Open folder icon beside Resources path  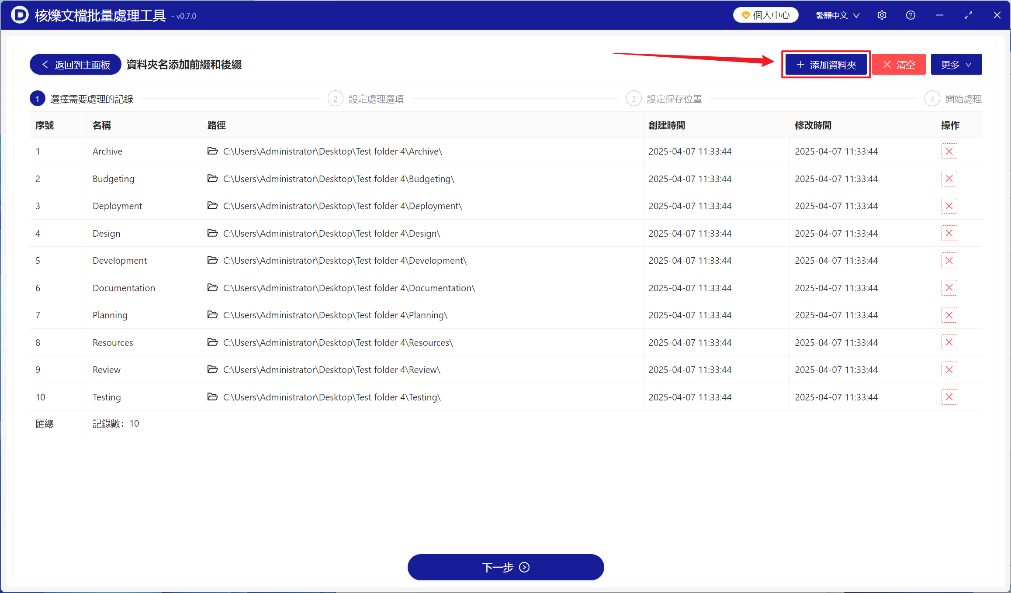(212, 342)
